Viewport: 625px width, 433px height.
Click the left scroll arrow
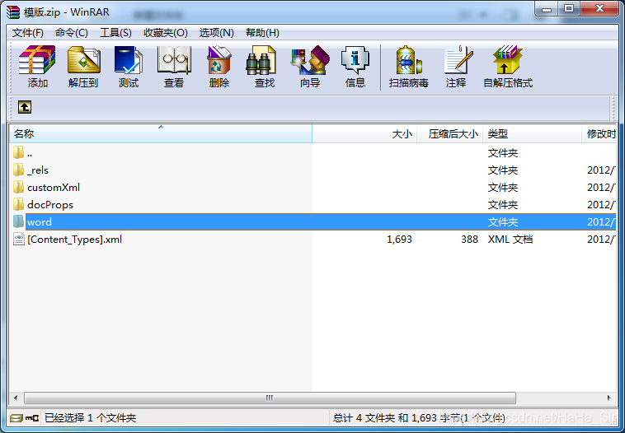click(16, 398)
